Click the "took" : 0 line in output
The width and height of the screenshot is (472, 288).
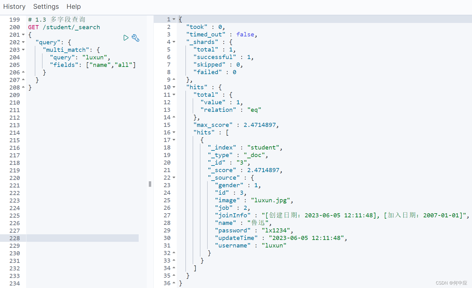(205, 27)
